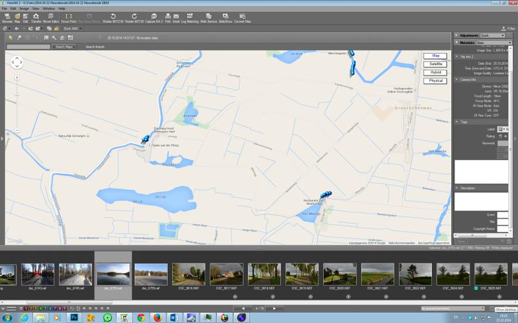Open the Filter panel

[x=508, y=28]
